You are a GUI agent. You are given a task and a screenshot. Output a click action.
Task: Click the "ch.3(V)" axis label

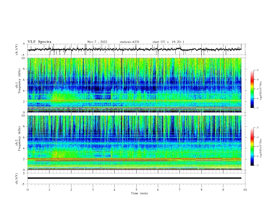click(x=17, y=179)
